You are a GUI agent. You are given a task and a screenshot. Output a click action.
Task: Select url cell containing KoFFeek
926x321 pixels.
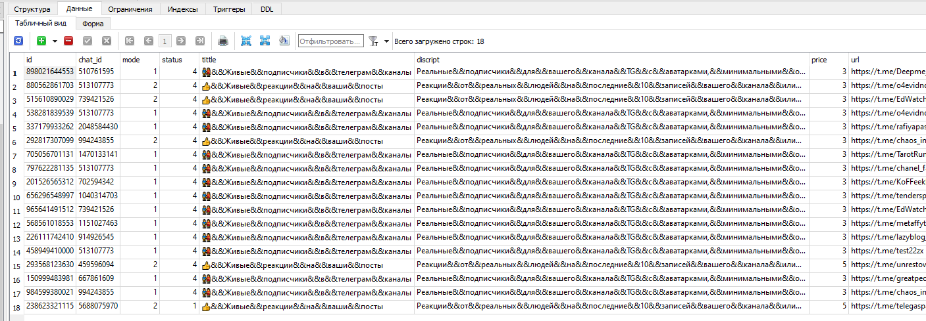pos(887,182)
